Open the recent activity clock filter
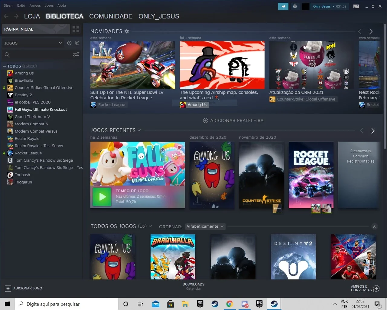Viewport: 387px width, 310px height. [69, 43]
